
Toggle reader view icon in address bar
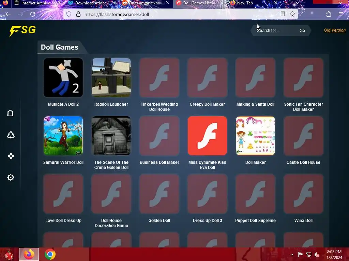coord(283,14)
